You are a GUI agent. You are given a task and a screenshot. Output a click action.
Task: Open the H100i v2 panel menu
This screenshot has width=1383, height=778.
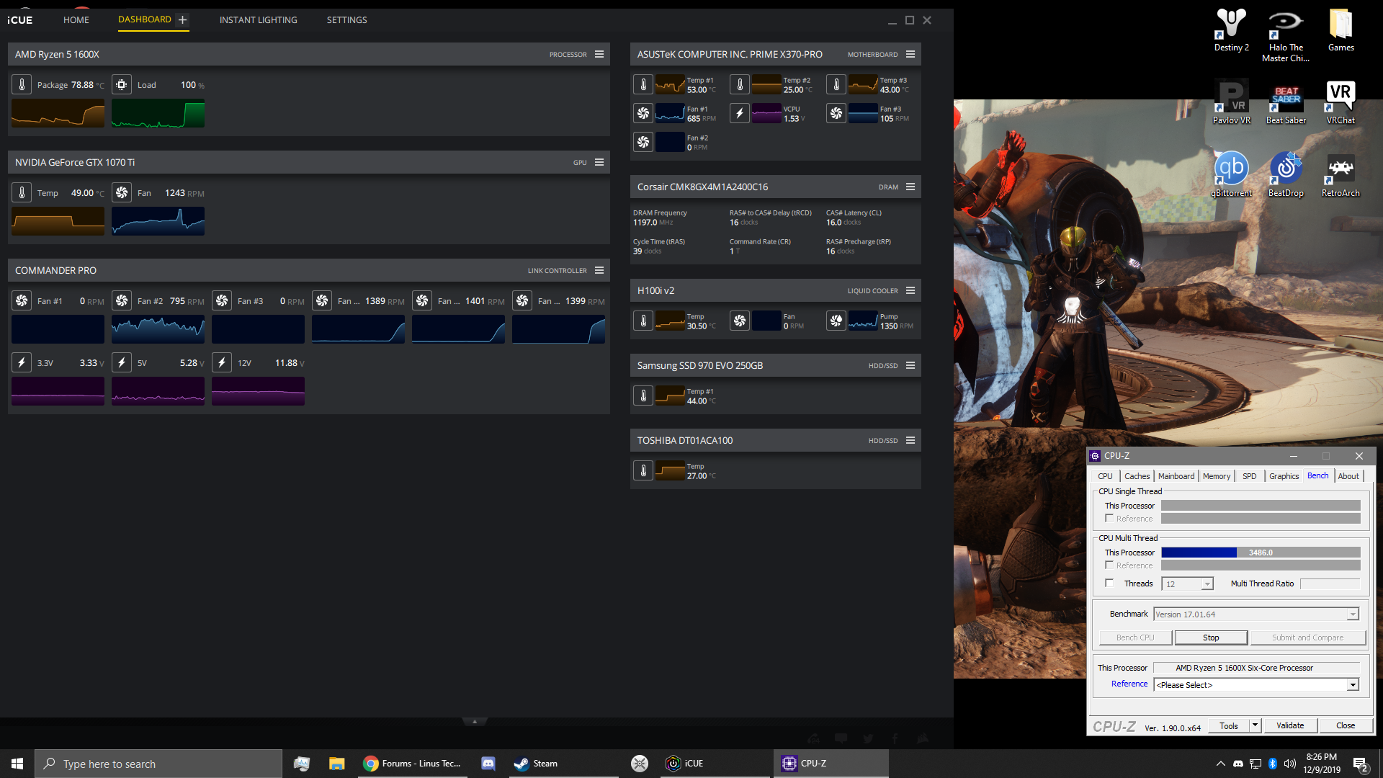pyautogui.click(x=910, y=291)
